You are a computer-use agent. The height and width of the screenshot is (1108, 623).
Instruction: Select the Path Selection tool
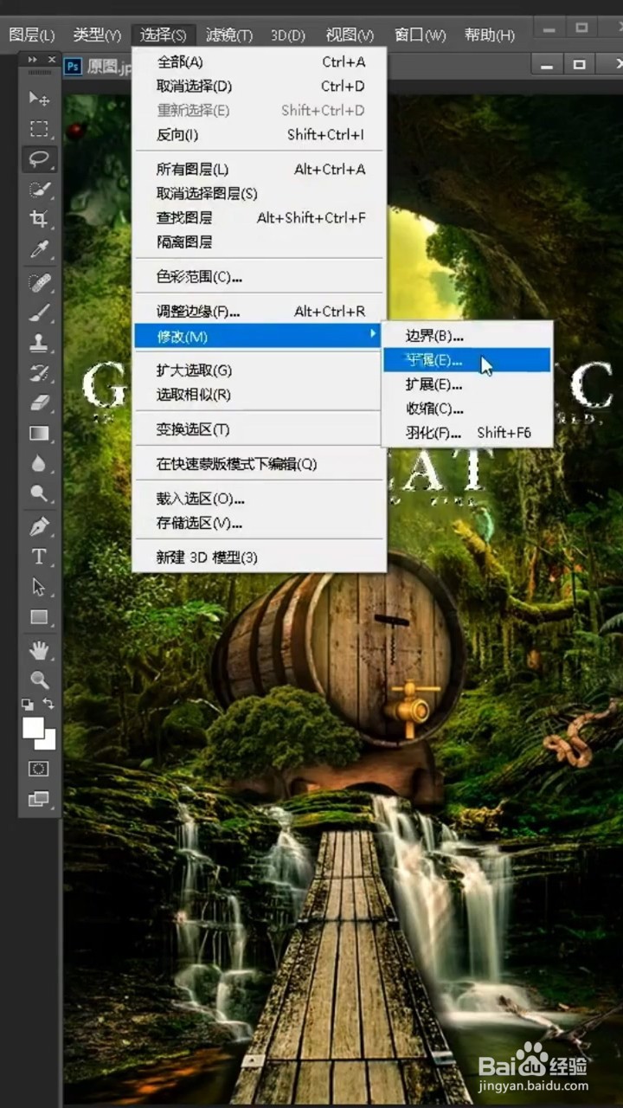(39, 587)
